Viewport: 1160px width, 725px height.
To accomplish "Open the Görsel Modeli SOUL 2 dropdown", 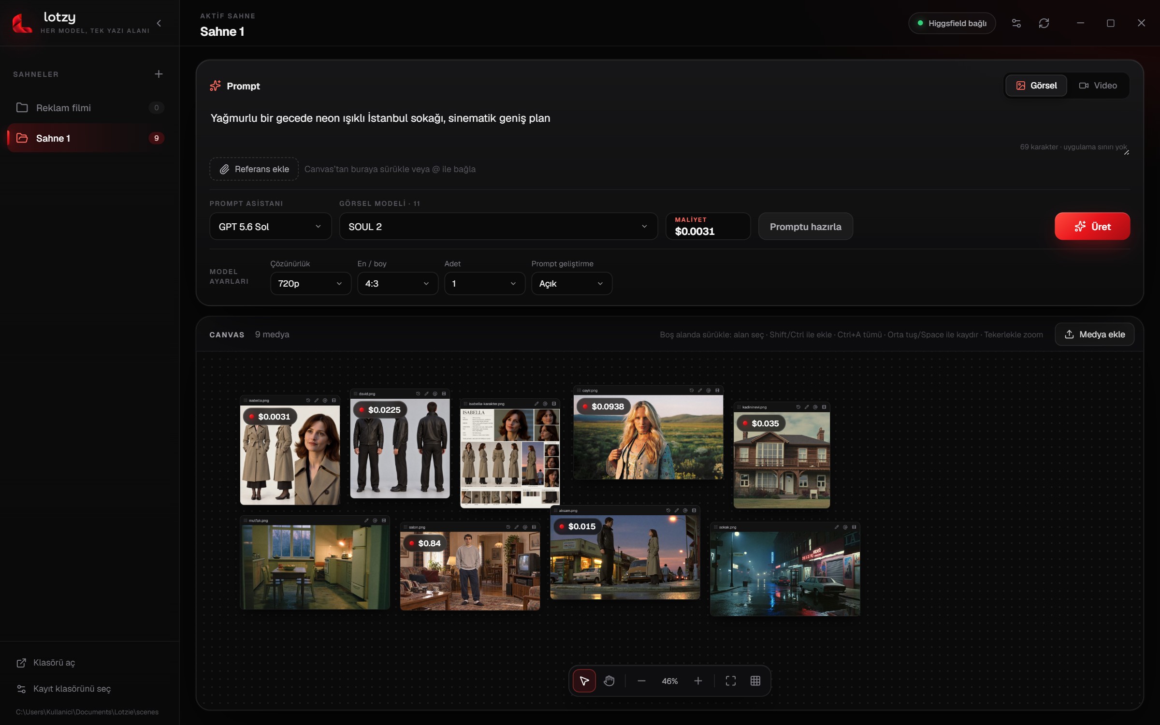I will [498, 226].
